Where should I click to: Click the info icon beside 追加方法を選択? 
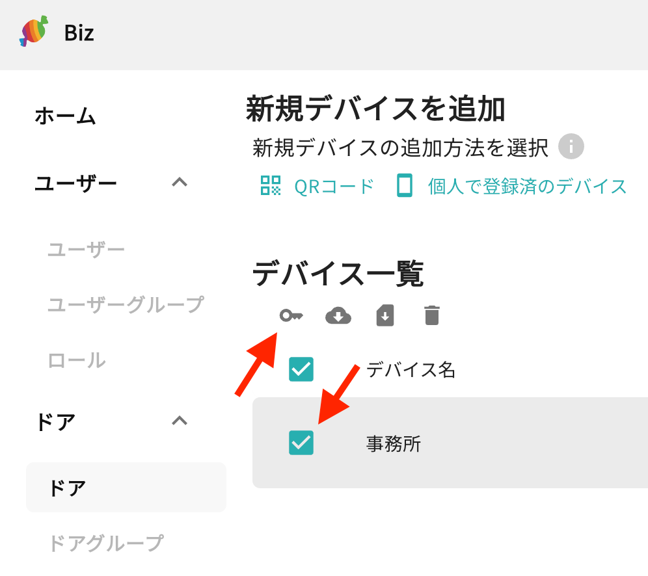571,146
